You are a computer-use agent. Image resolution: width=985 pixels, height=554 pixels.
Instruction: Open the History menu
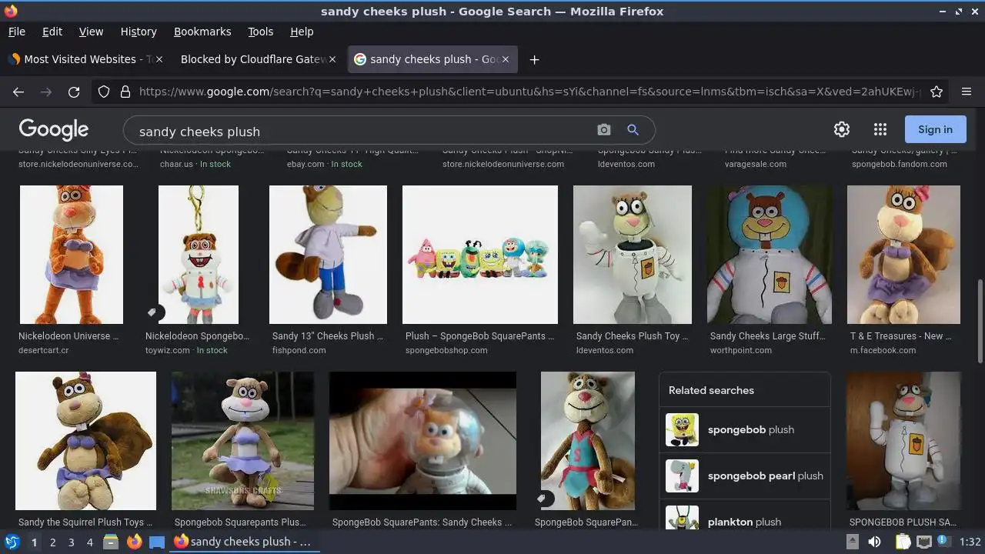(139, 32)
